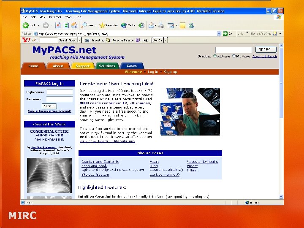Open the Messenger figure toolbar icon

191,25
